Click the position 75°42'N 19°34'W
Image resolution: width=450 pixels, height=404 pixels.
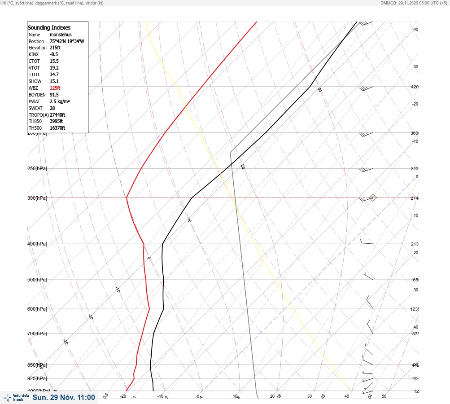pyautogui.click(x=67, y=41)
